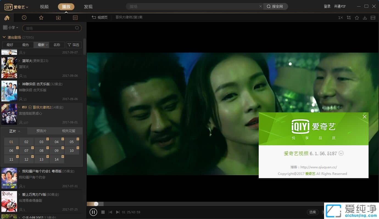Favorite current video with star icon

click(357, 18)
